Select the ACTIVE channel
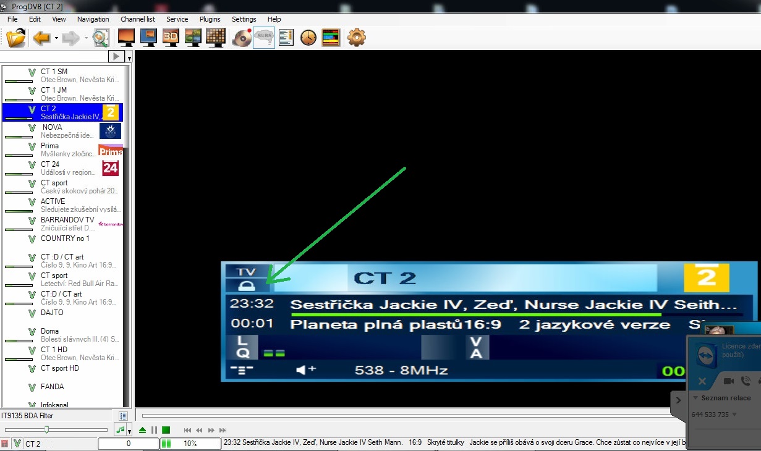The image size is (761, 451). pyautogui.click(x=63, y=205)
